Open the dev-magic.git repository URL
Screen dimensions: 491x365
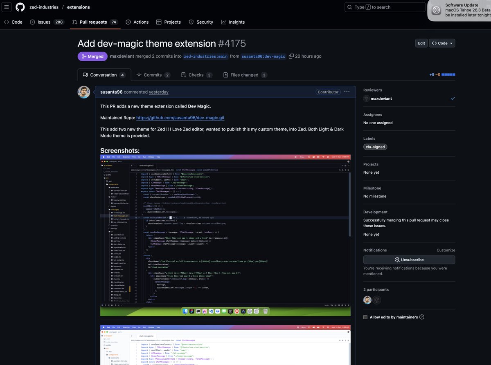coord(180,118)
